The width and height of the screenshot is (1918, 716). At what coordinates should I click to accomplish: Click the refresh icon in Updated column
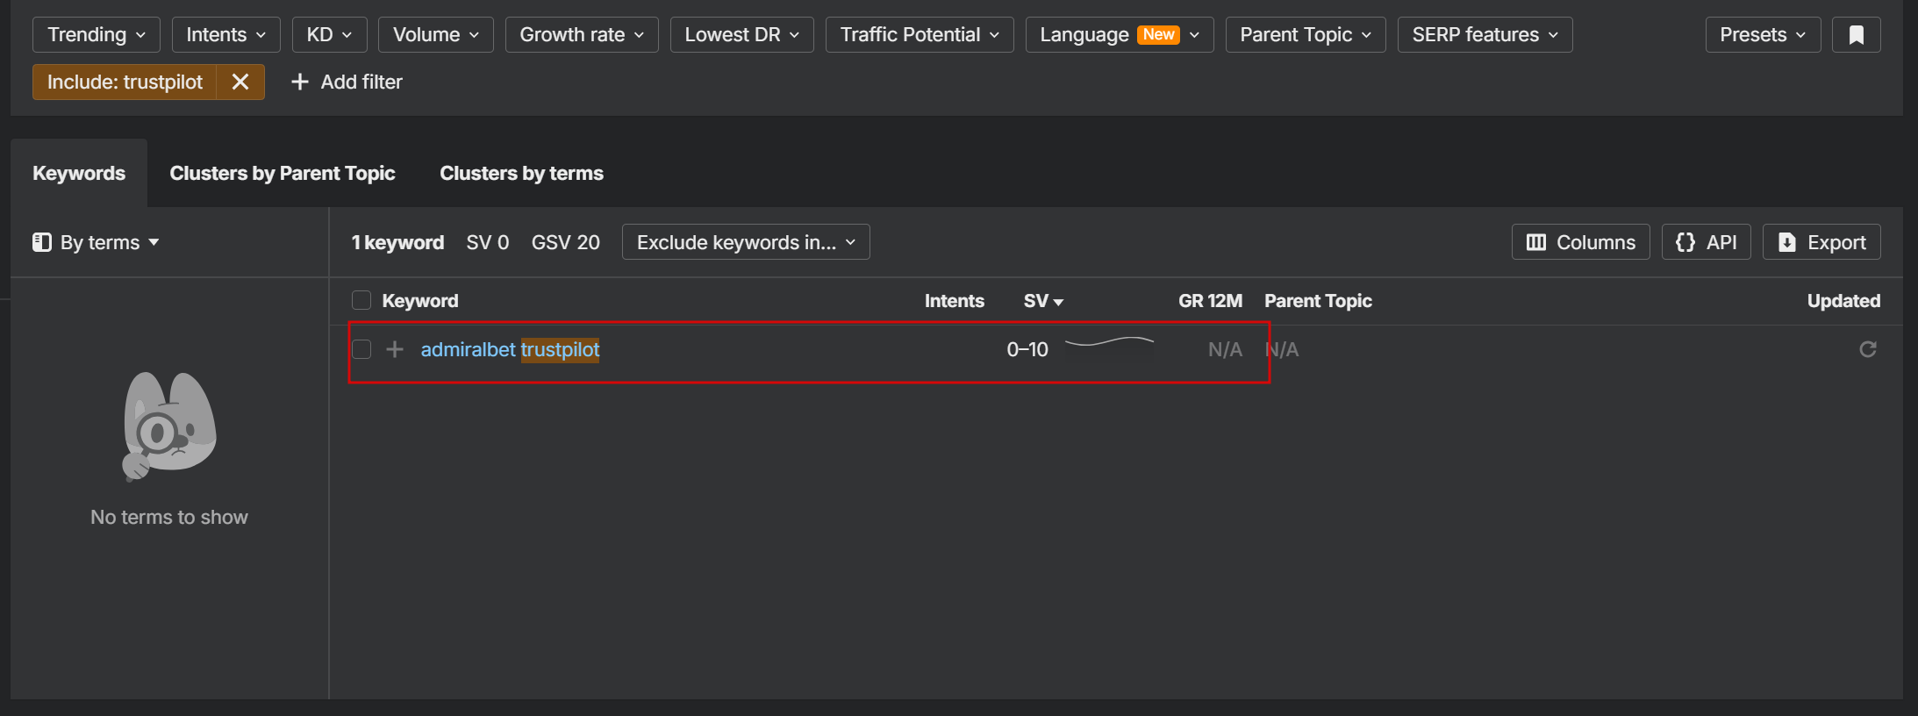[1868, 349]
